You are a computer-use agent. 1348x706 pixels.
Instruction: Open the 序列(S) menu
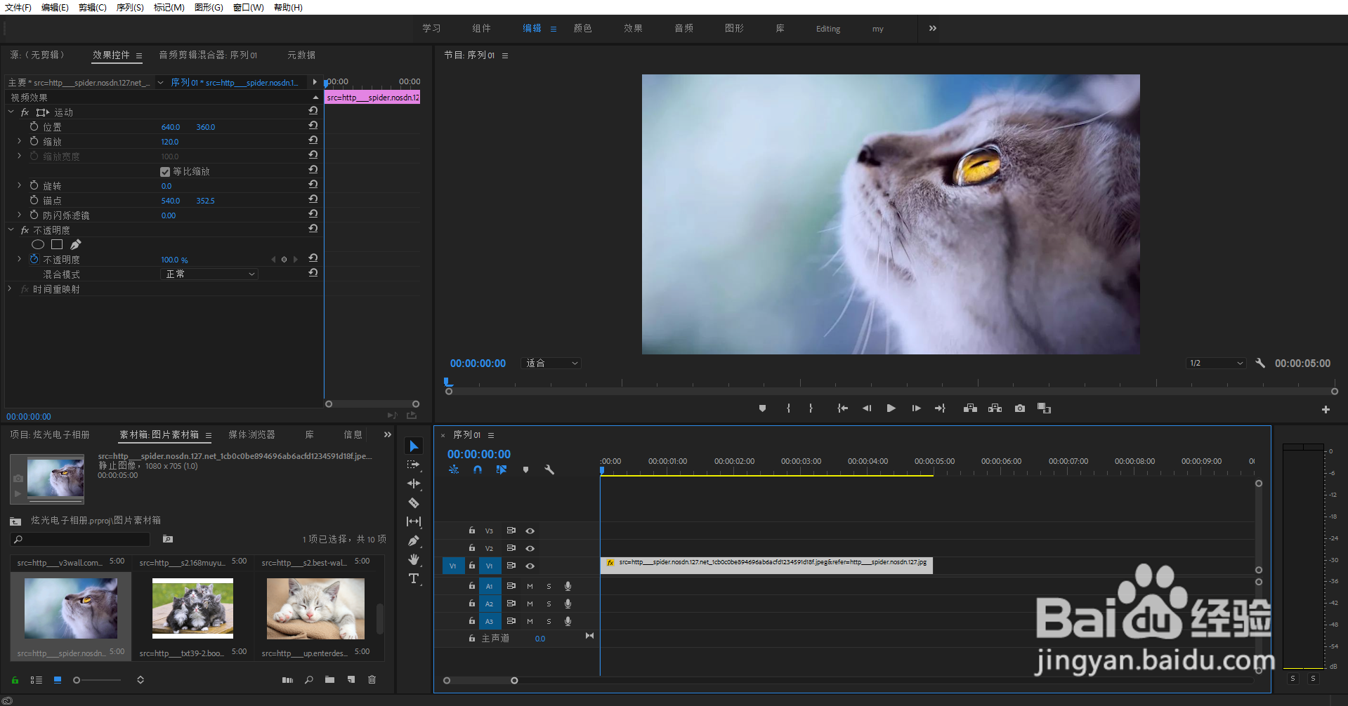[x=130, y=7]
